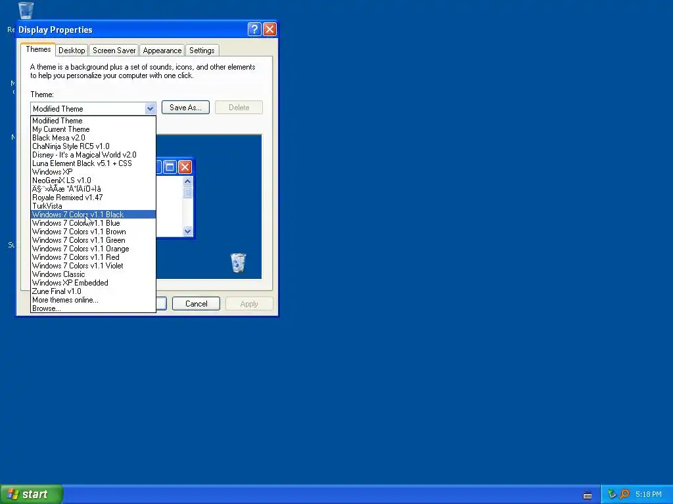673x504 pixels.
Task: Choose the Windows Classic theme
Action: click(93, 274)
